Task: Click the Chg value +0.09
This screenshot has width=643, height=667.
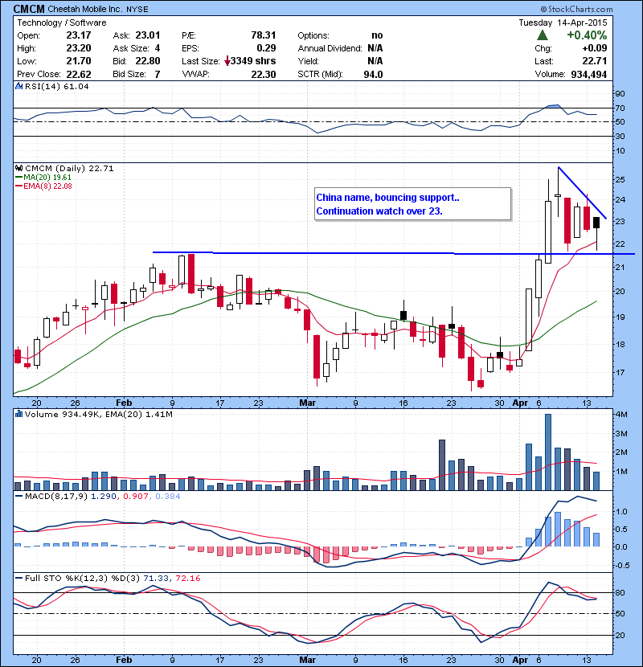Action: [x=595, y=48]
